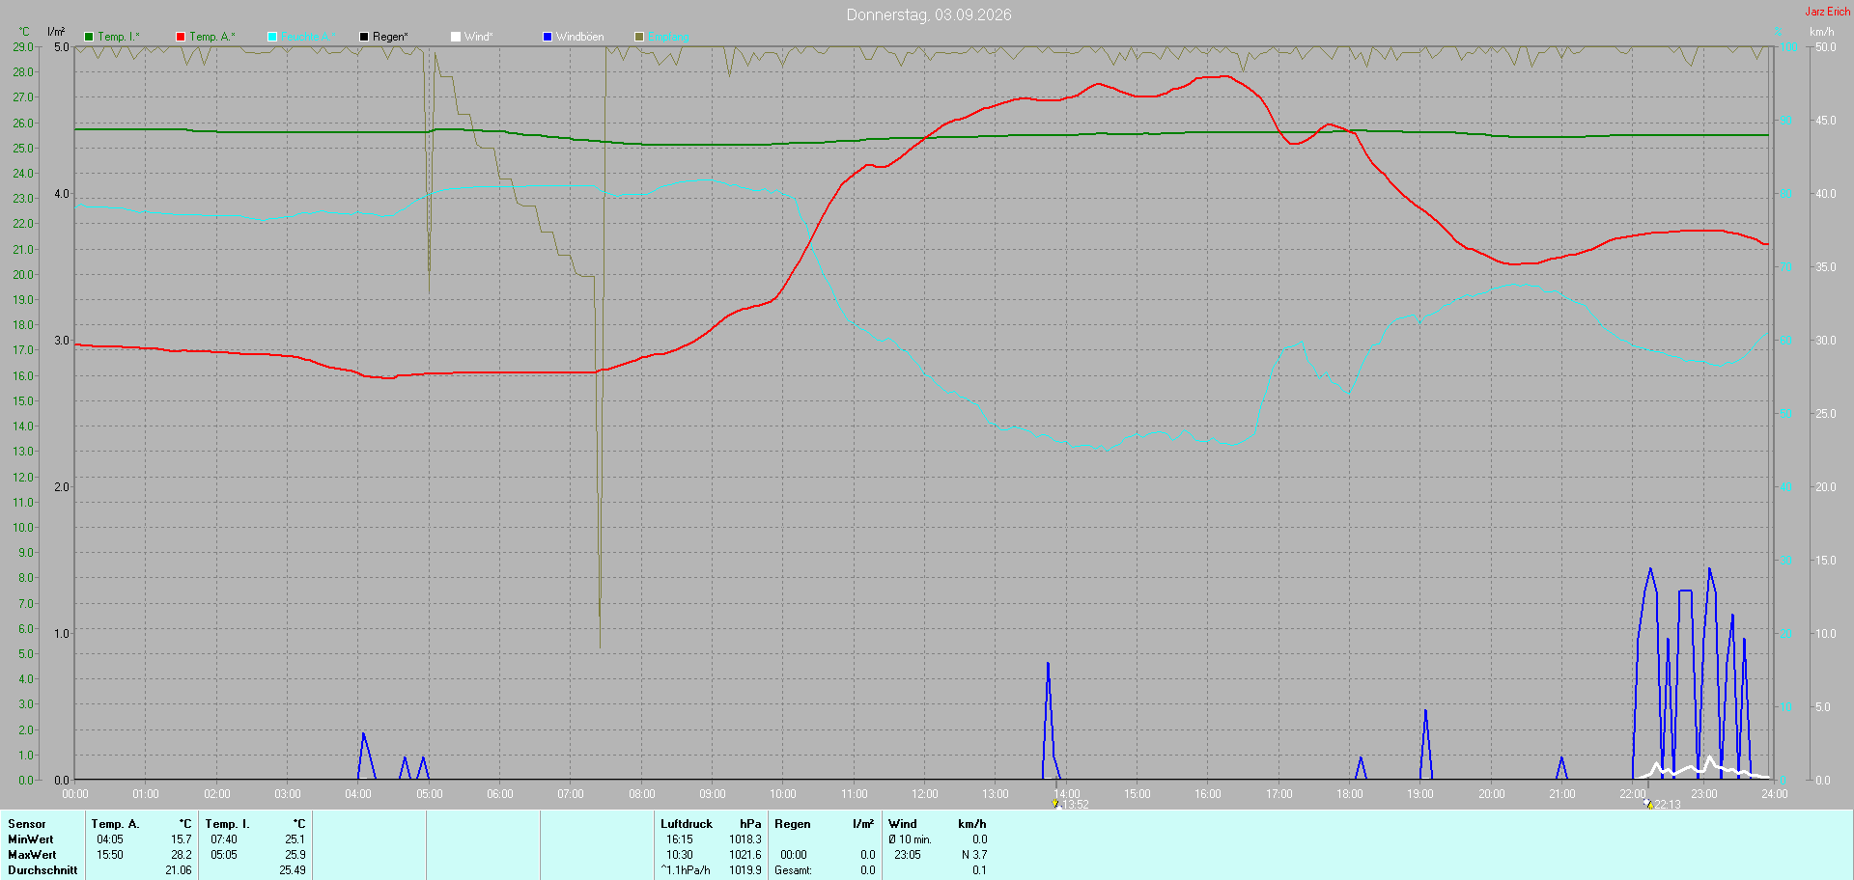Toggle the Windböen legend label
1854x880 pixels.
[579, 37]
